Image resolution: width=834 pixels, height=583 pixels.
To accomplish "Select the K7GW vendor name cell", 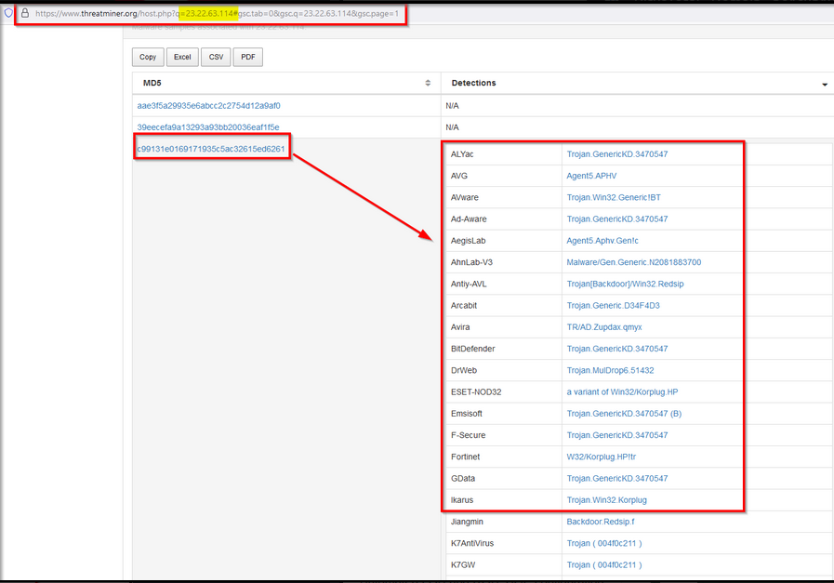I will [504, 565].
